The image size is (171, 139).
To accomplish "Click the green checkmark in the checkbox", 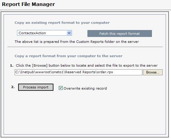I will point(61,88).
